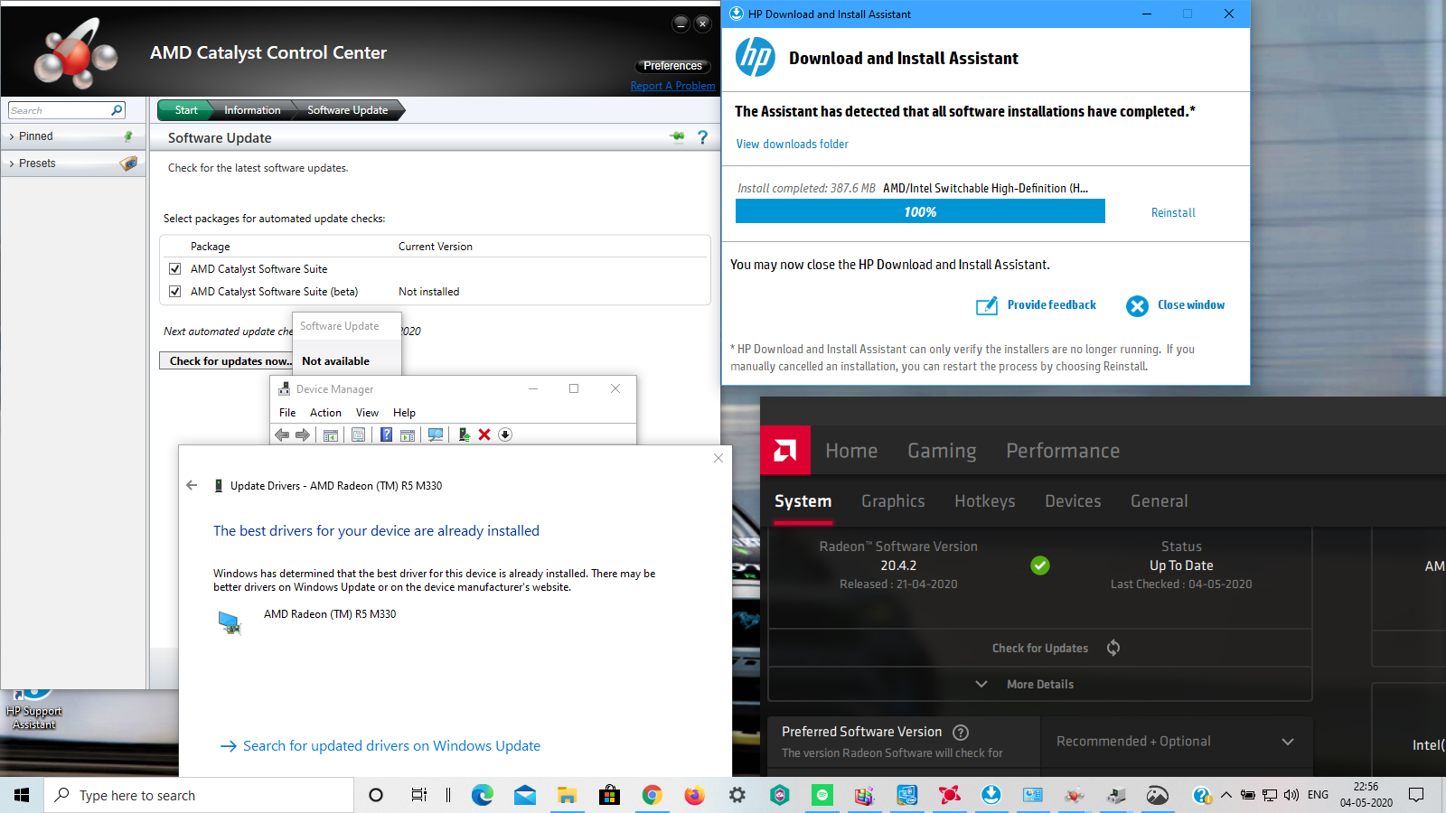This screenshot has width=1446, height=813.
Task: Open the Action menu in Device Manager
Action: 325,413
